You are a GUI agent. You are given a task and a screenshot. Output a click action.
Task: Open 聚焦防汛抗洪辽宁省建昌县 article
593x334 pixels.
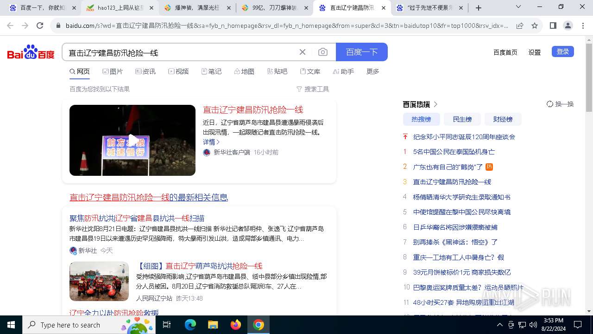click(137, 218)
